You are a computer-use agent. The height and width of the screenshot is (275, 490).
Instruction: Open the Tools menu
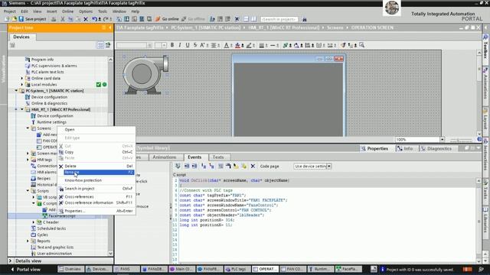click(x=103, y=11)
